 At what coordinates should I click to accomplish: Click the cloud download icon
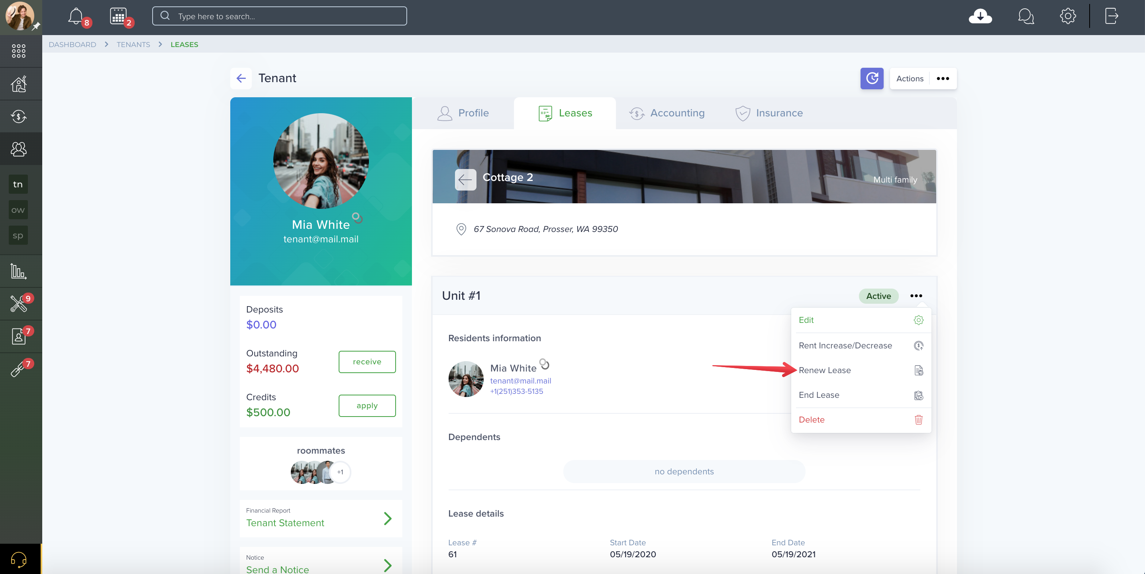pos(980,16)
